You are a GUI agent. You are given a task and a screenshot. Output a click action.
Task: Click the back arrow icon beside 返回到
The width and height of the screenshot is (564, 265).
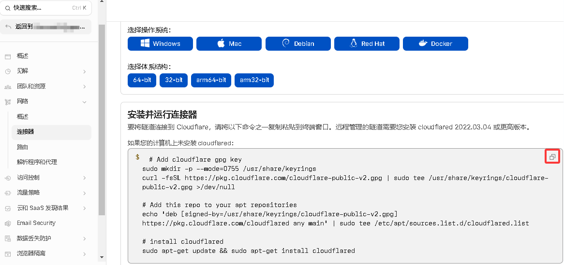[x=8, y=27]
